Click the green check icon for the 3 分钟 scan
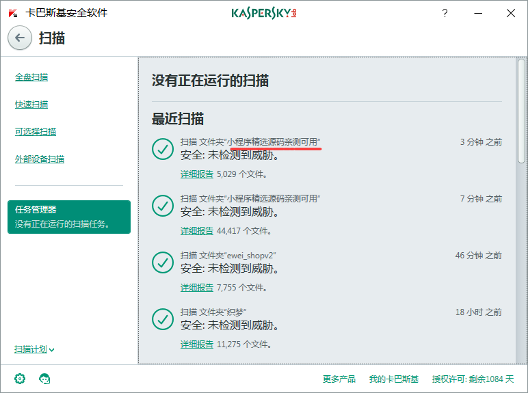The height and width of the screenshot is (393, 528). click(163, 149)
